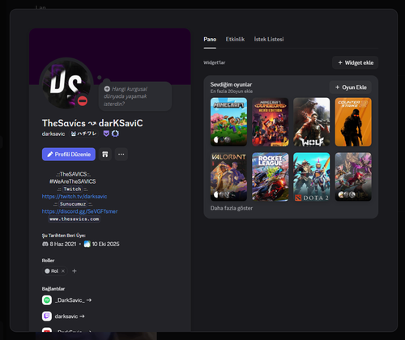
Task: Click the #WeAreTheSAVICS bio text
Action: coord(73,181)
